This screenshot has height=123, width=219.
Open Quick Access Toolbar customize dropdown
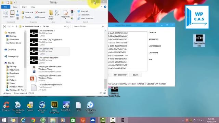[x=14, y=2]
